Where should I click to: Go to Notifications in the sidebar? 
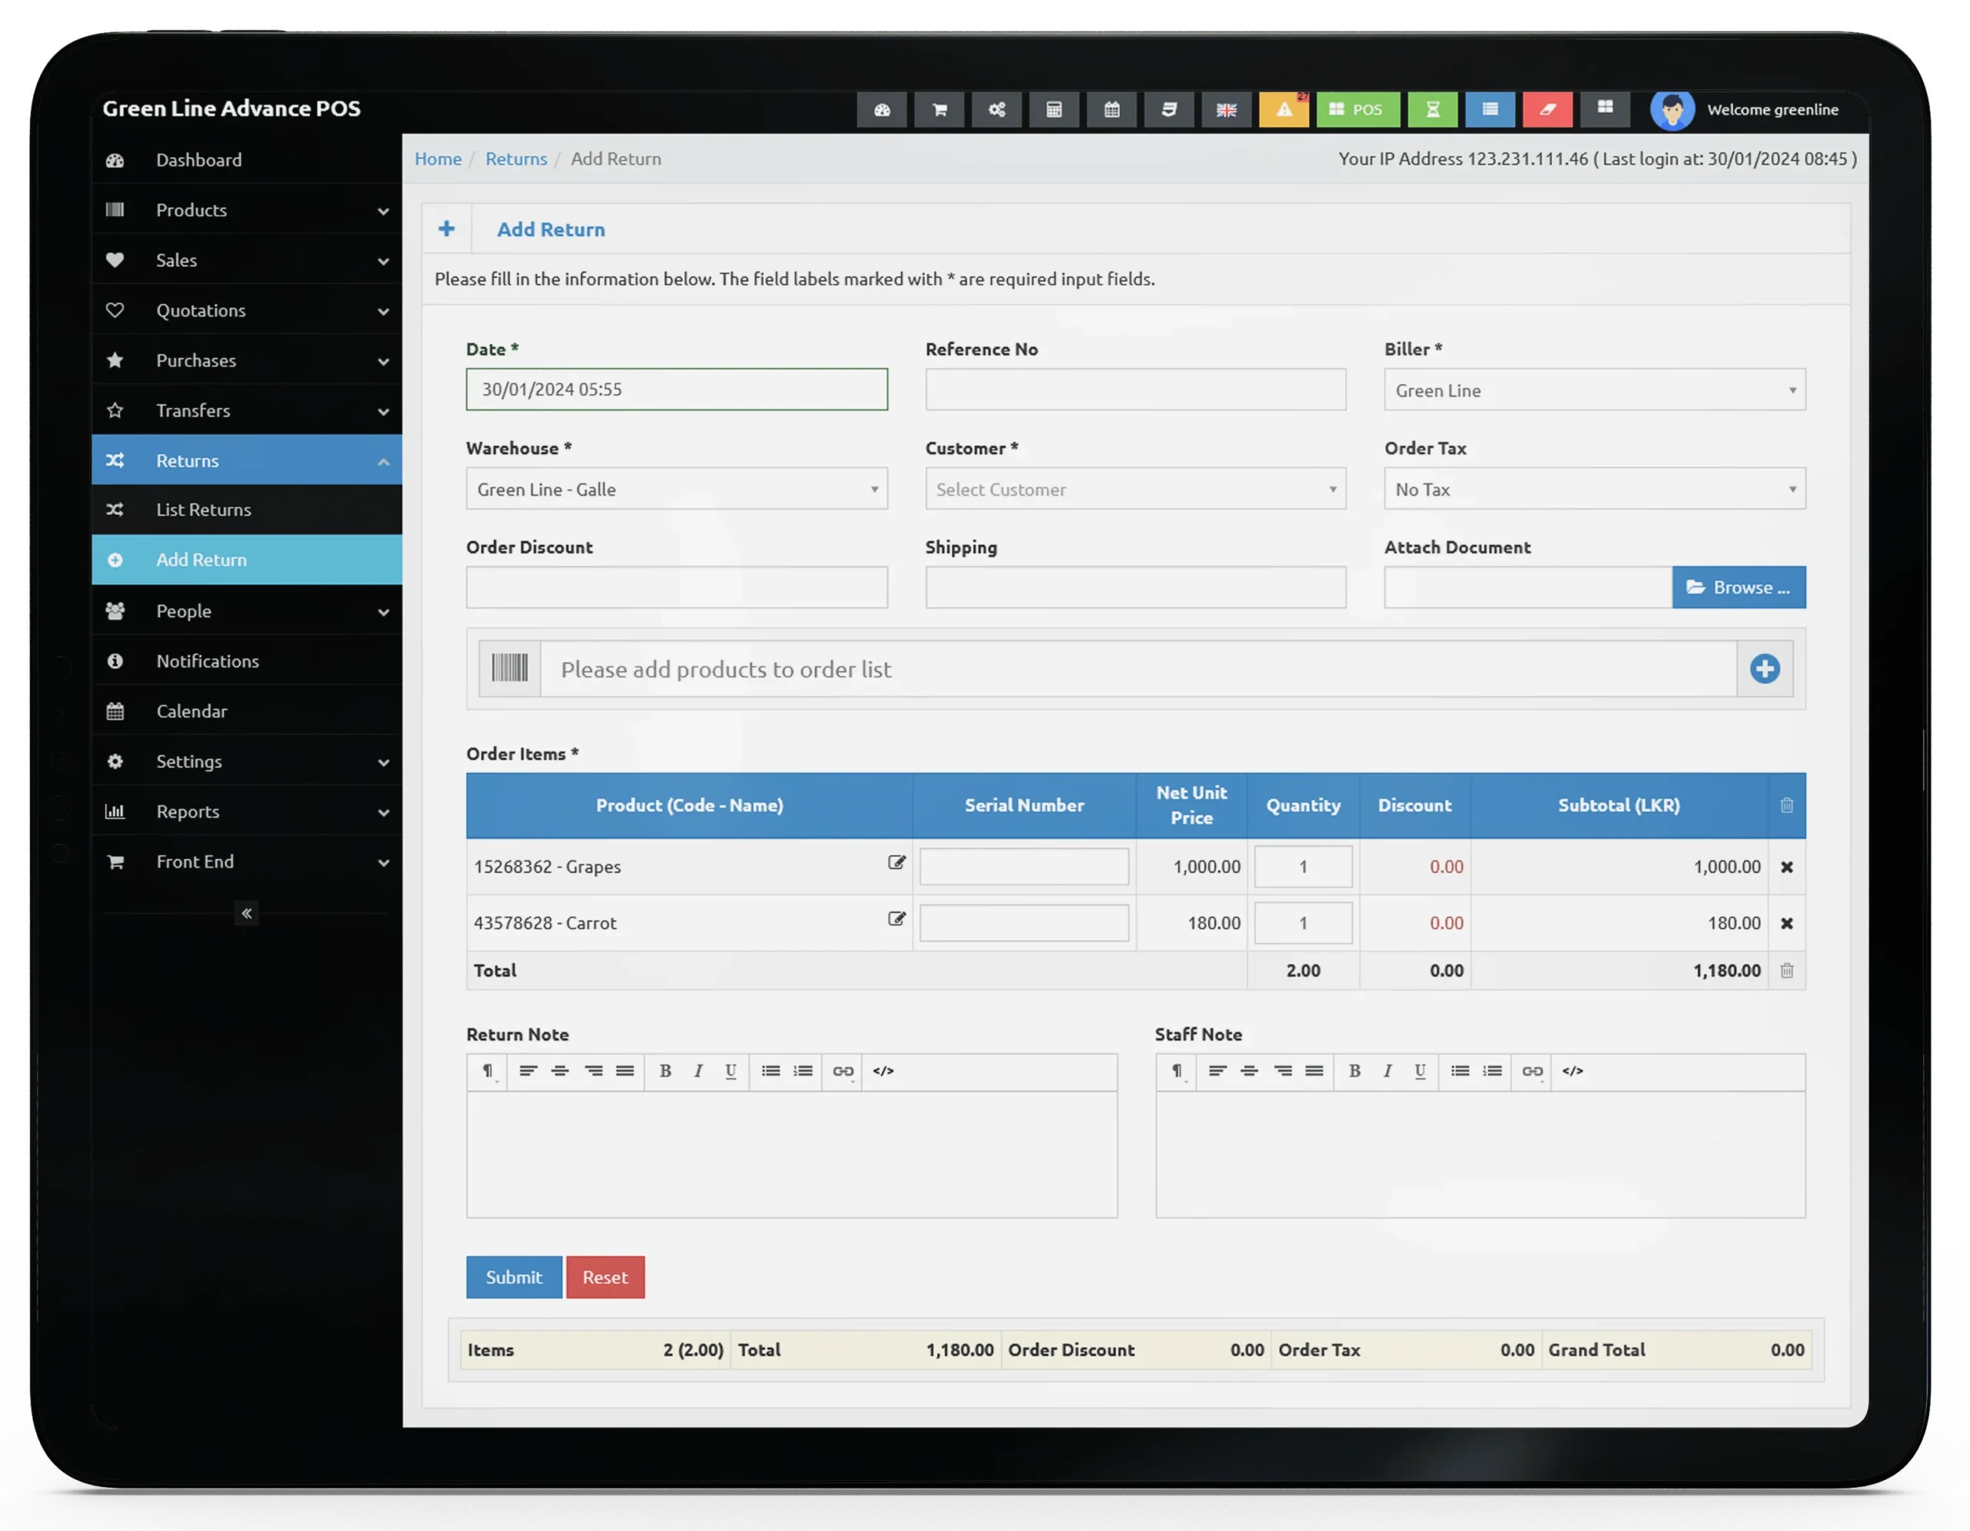208,661
